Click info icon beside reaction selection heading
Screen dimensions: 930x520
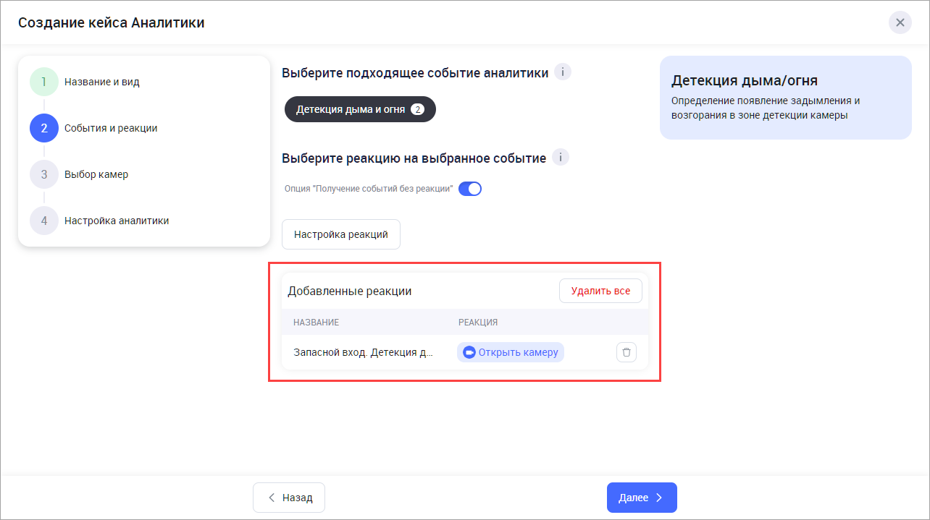[561, 158]
